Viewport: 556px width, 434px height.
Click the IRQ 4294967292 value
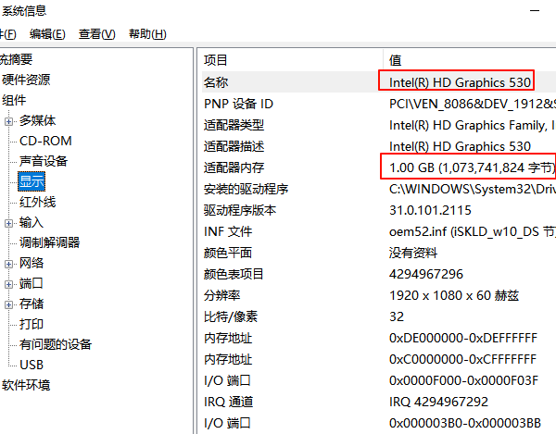[x=438, y=402]
